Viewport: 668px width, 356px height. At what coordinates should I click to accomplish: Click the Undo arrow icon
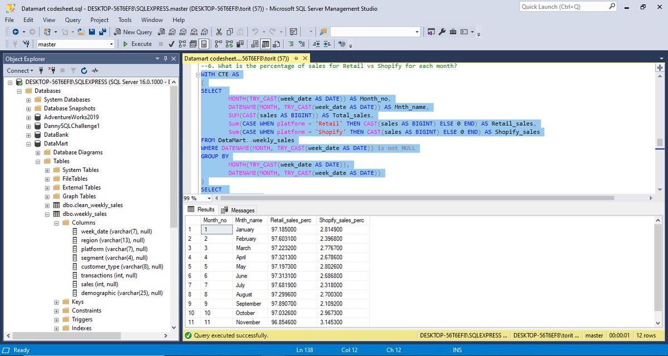(255, 32)
